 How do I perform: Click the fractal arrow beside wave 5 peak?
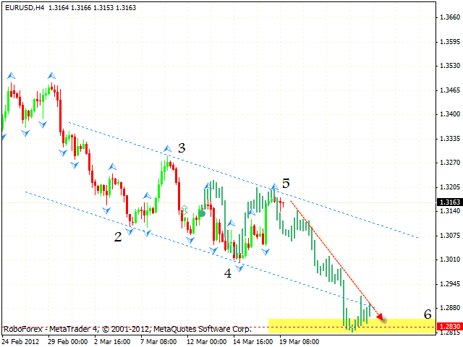point(275,187)
